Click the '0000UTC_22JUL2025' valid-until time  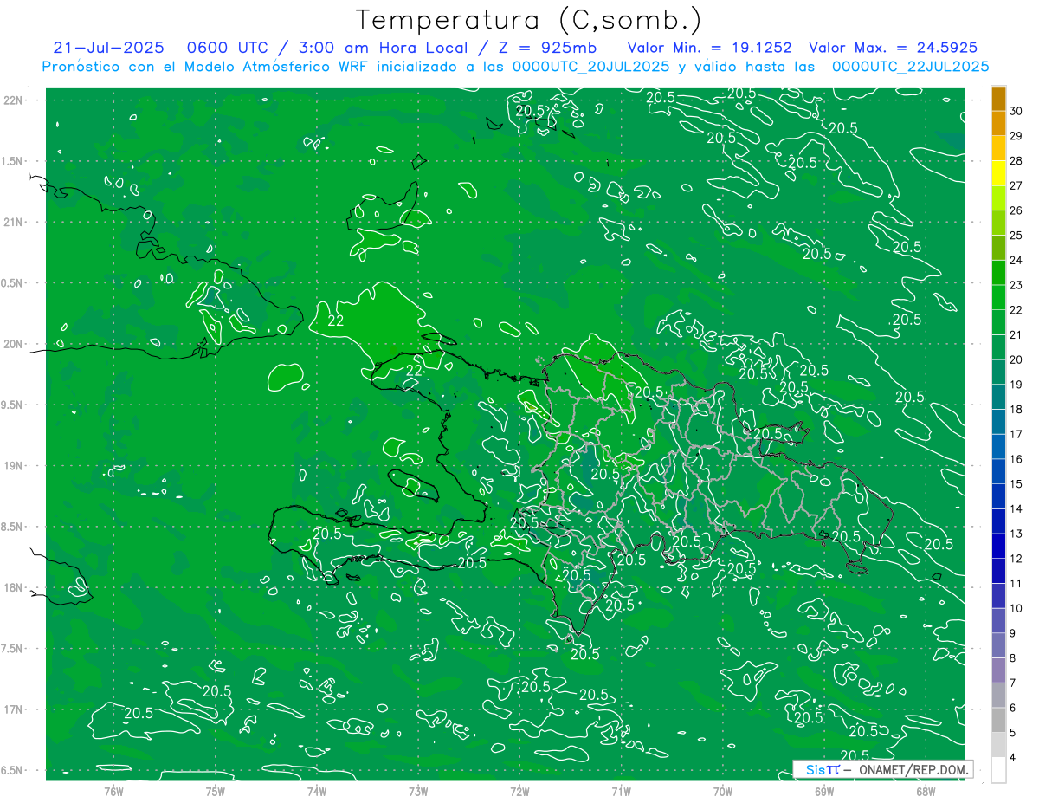pyautogui.click(x=909, y=67)
